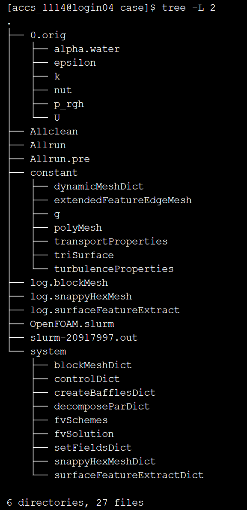Select the turbulenceProperties entry
Viewport: 247px width, 510px height.
tap(114, 269)
